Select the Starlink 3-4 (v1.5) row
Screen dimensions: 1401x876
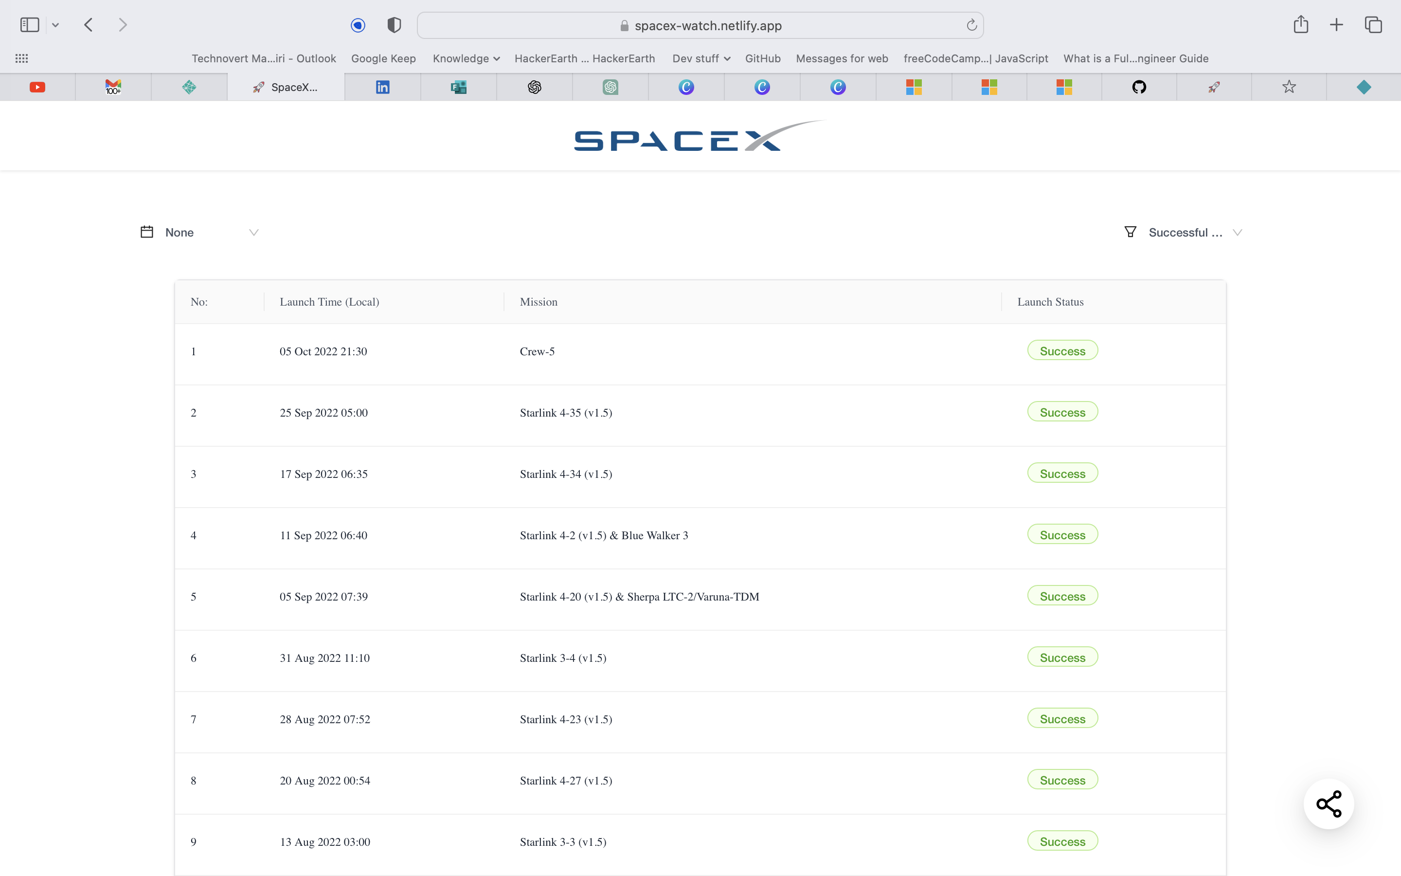click(700, 660)
